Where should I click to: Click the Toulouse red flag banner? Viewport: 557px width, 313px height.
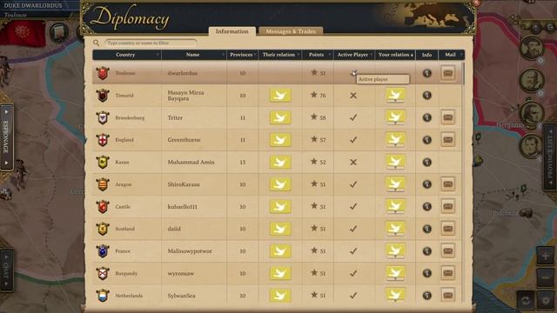(x=23, y=33)
